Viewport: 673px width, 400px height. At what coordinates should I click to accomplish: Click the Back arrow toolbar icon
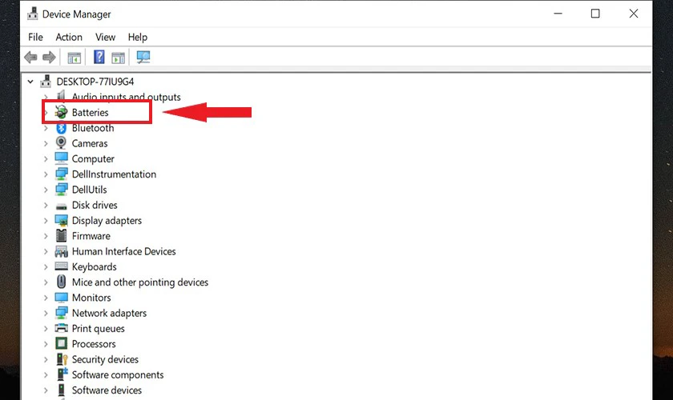point(30,57)
